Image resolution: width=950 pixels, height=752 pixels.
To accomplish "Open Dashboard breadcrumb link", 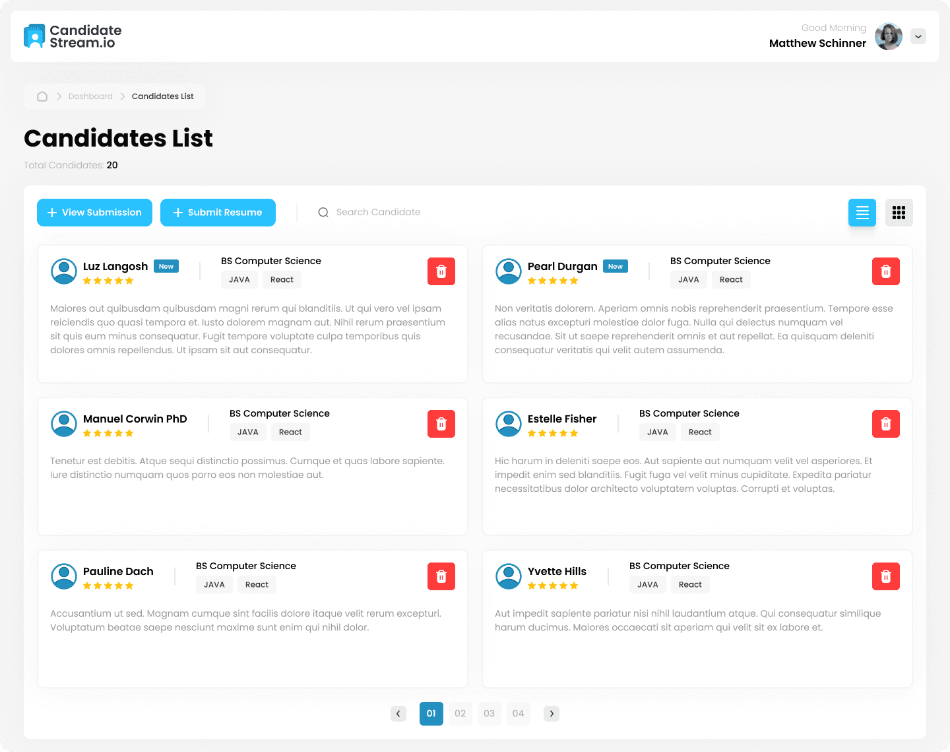I will point(90,96).
